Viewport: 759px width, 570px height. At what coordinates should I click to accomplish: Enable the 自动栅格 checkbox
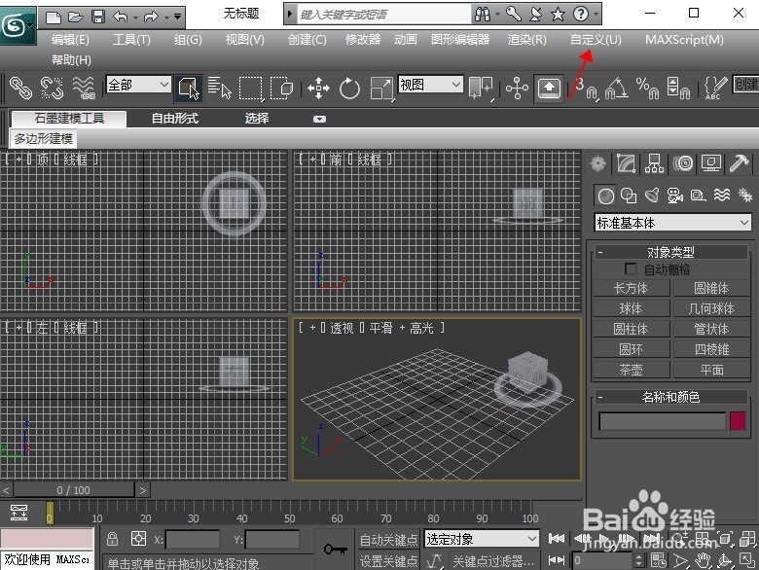pos(631,268)
